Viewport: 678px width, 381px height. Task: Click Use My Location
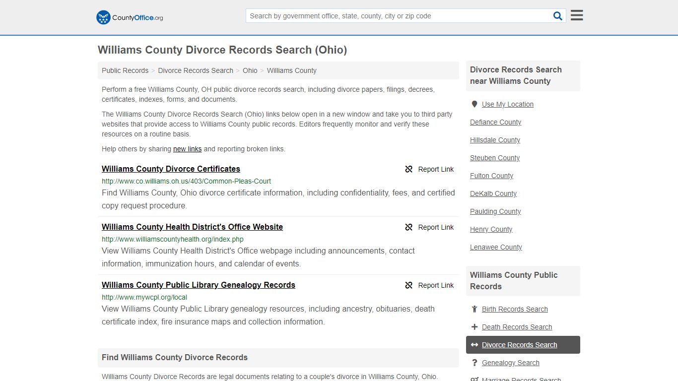(508, 104)
